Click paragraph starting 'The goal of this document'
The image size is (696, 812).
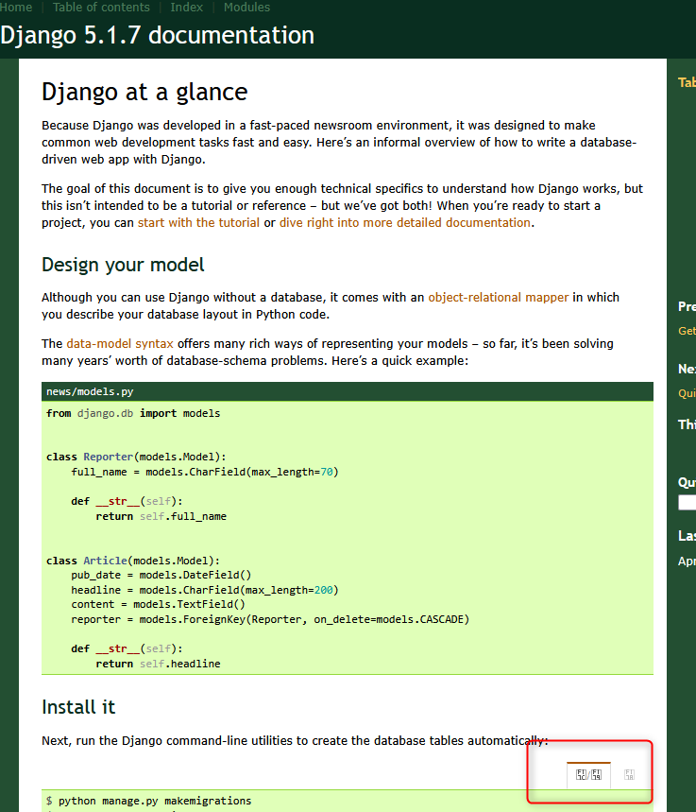click(343, 205)
